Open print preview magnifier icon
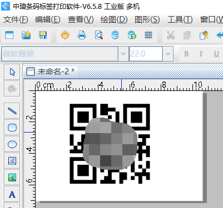Screen dimensions: 223x208 (x=98, y=35)
